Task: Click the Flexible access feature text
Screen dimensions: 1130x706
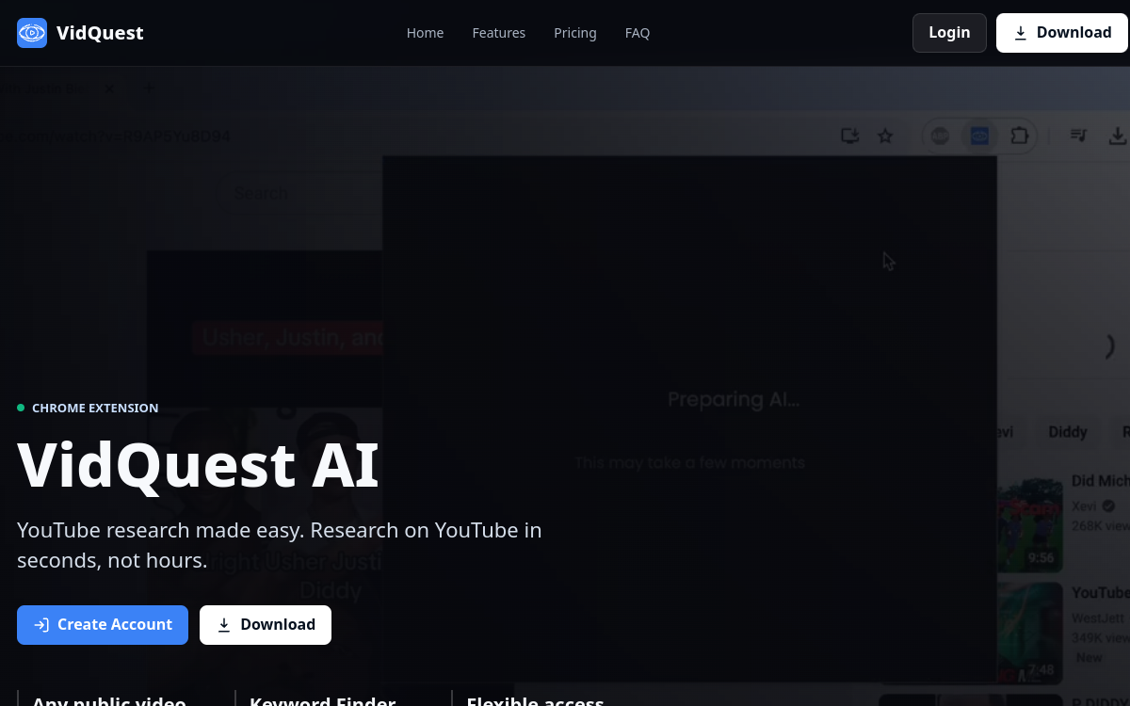Action: (536, 702)
